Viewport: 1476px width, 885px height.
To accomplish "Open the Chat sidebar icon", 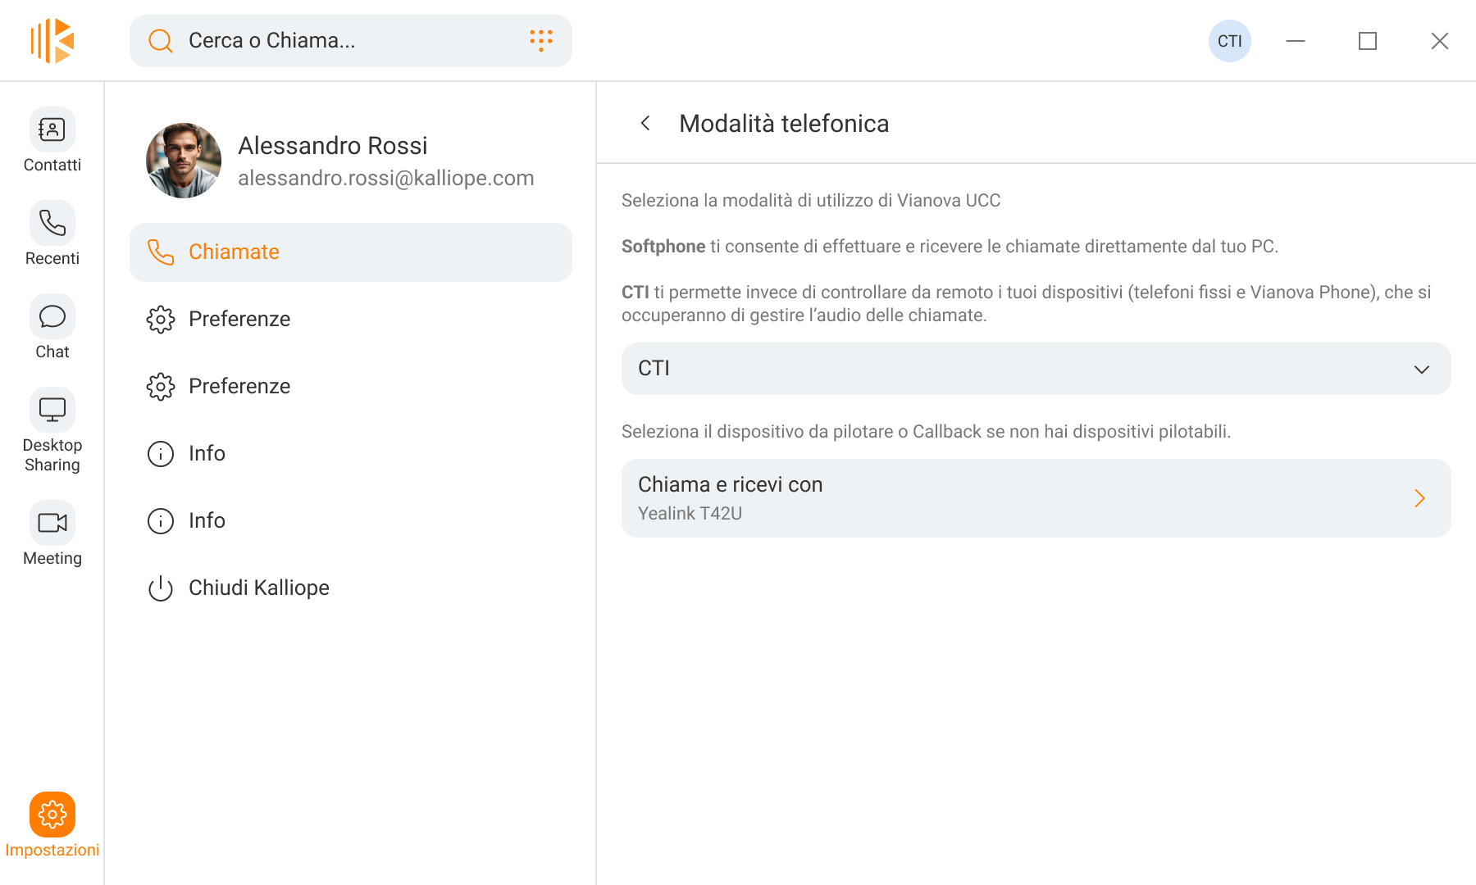I will (x=52, y=316).
